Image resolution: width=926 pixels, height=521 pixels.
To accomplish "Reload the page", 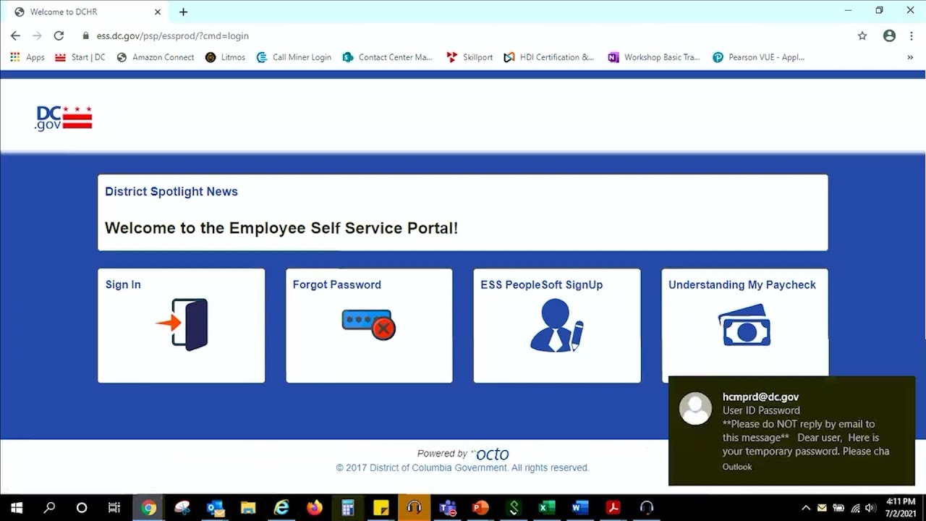I will click(x=59, y=35).
